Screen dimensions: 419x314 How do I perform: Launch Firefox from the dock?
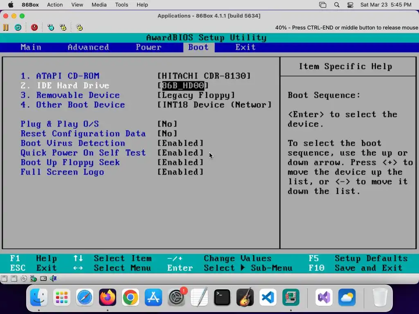[x=108, y=297]
